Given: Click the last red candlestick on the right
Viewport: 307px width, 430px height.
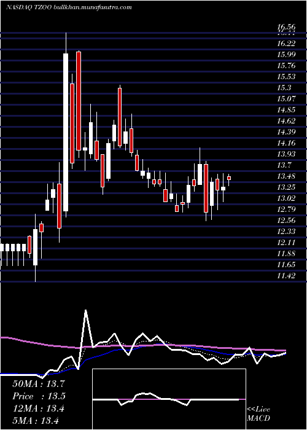Looking at the screenshot, I should [229, 178].
